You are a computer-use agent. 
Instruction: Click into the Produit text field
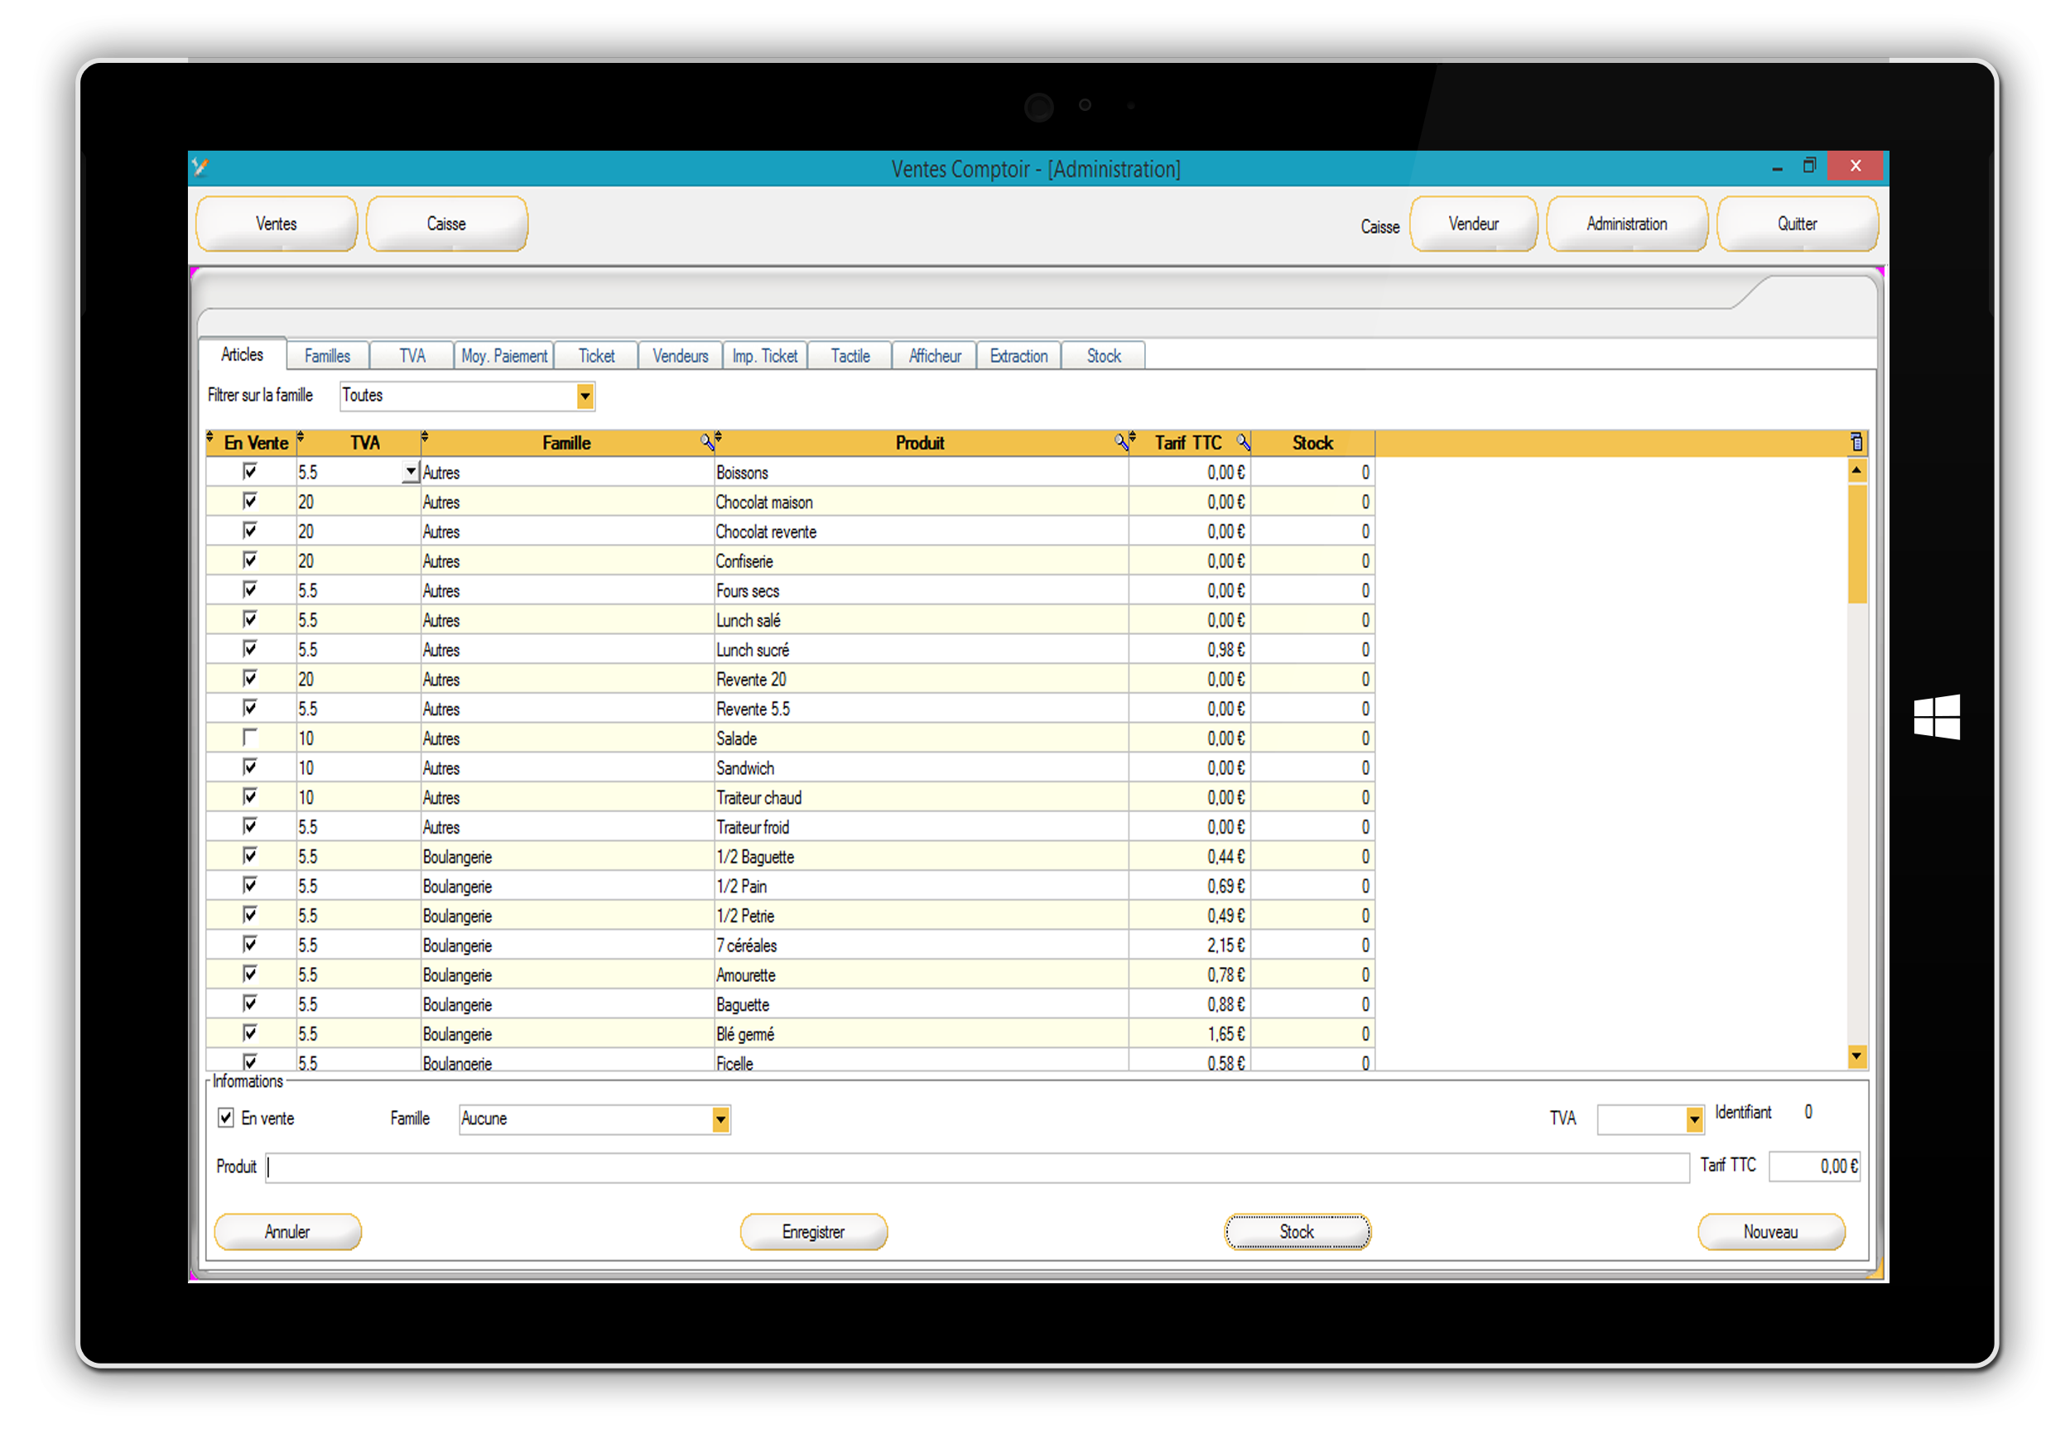click(974, 1167)
